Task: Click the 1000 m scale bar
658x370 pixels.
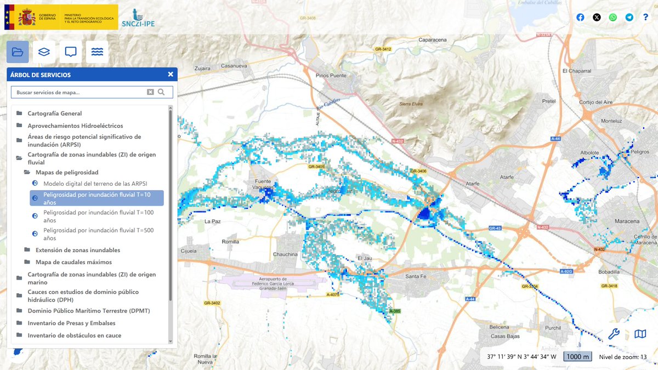Action: coord(577,356)
